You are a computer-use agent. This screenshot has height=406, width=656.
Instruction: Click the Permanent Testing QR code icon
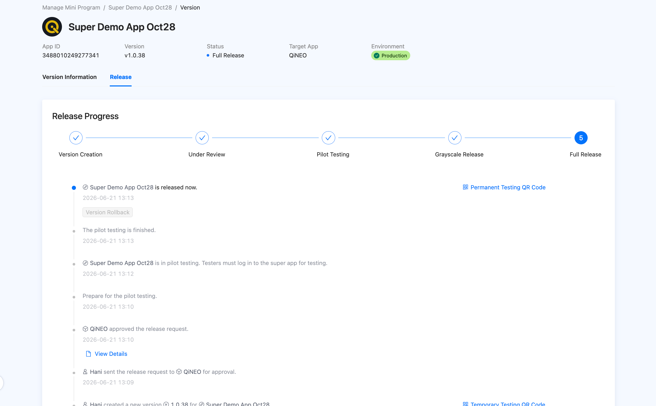(466, 187)
